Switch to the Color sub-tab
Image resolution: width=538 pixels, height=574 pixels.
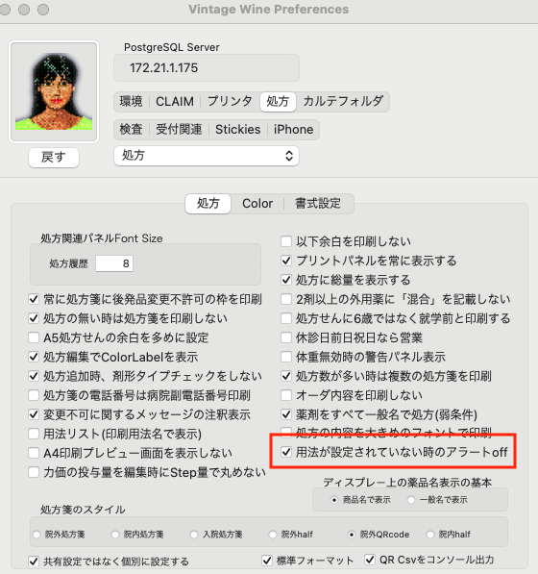click(257, 204)
